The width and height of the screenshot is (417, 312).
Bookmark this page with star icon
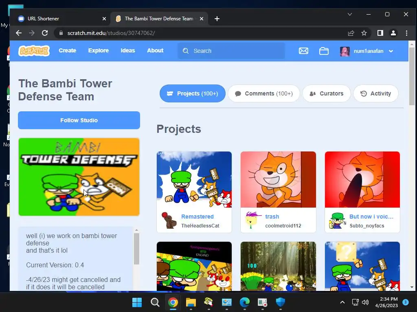[364, 33]
